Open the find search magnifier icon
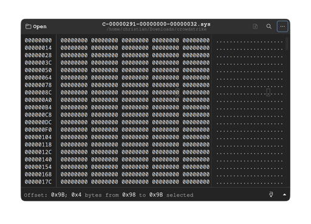311x224 pixels. [268, 27]
